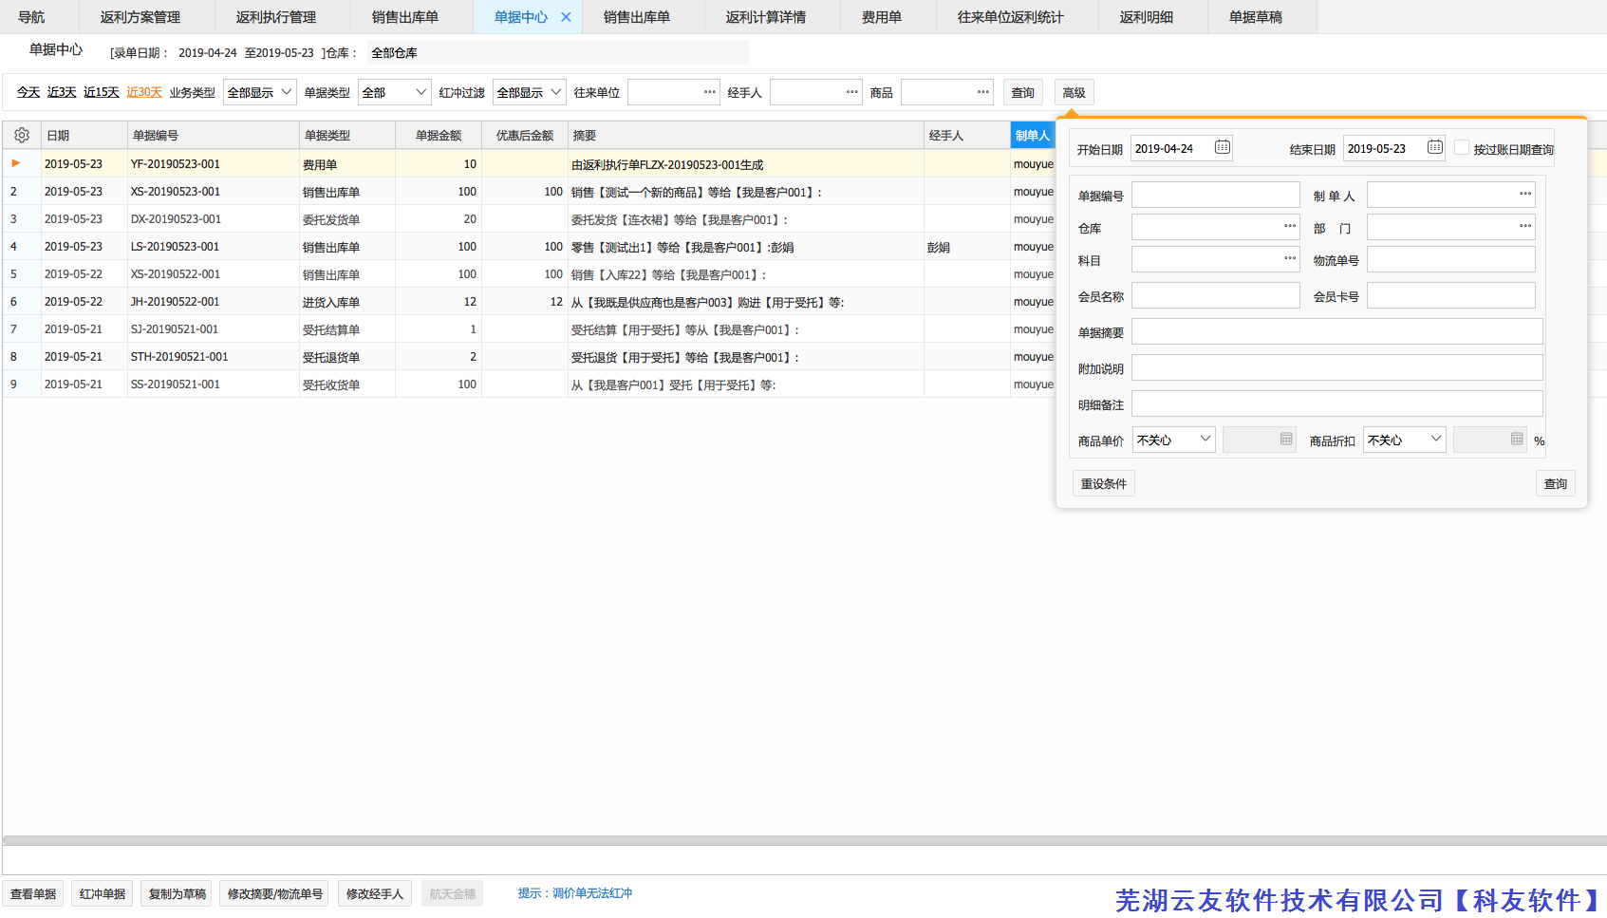Click 复制为草稿 button
The width and height of the screenshot is (1607, 918).
[x=178, y=893]
